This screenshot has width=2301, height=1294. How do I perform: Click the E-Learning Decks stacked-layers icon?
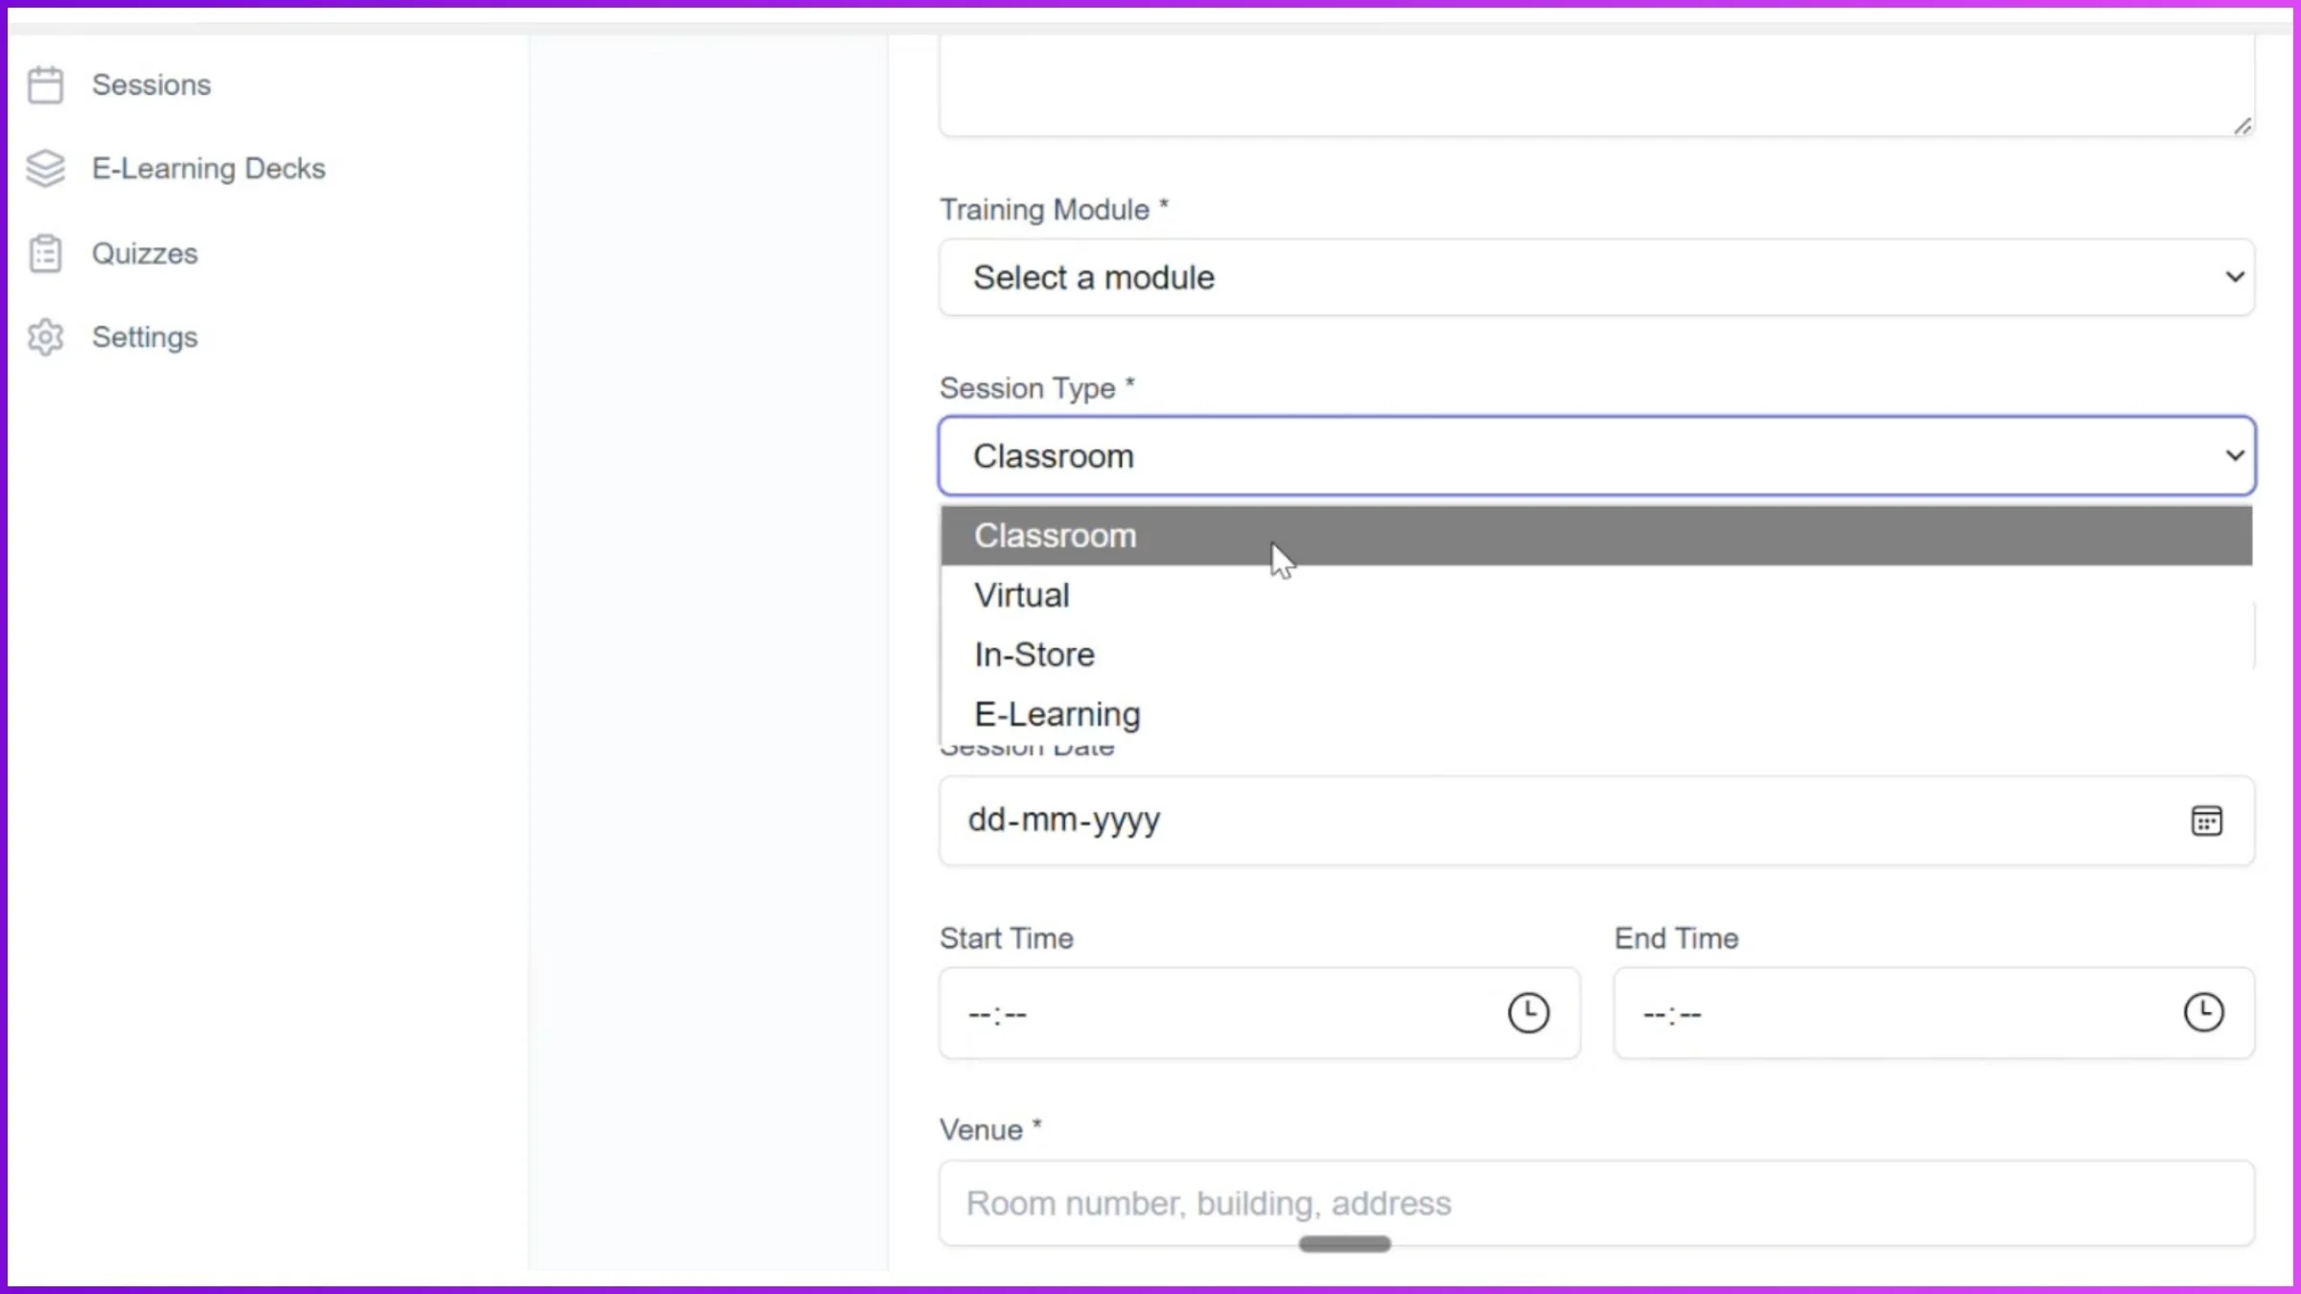pos(45,168)
